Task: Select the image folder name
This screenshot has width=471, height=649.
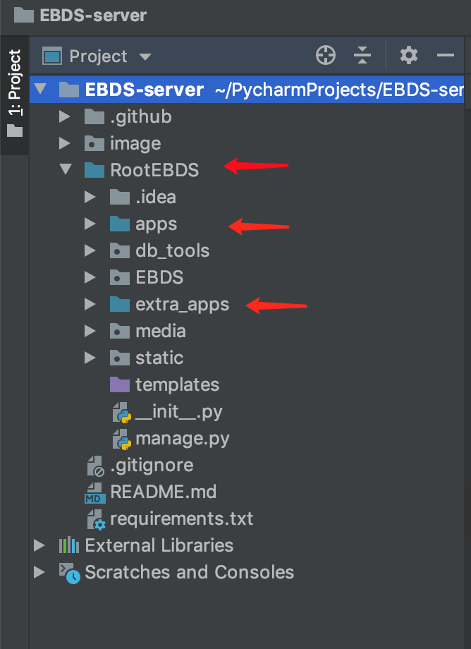Action: click(135, 144)
